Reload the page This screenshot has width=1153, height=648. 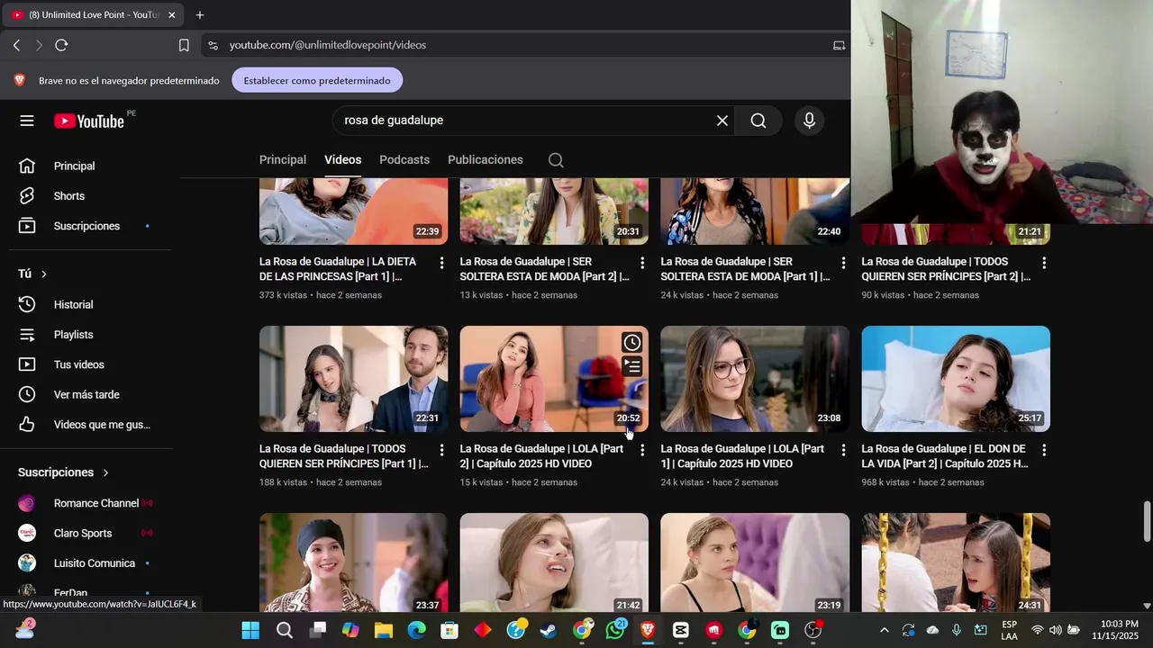(61, 45)
